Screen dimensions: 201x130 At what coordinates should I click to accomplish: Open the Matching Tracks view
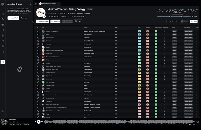(42, 21)
